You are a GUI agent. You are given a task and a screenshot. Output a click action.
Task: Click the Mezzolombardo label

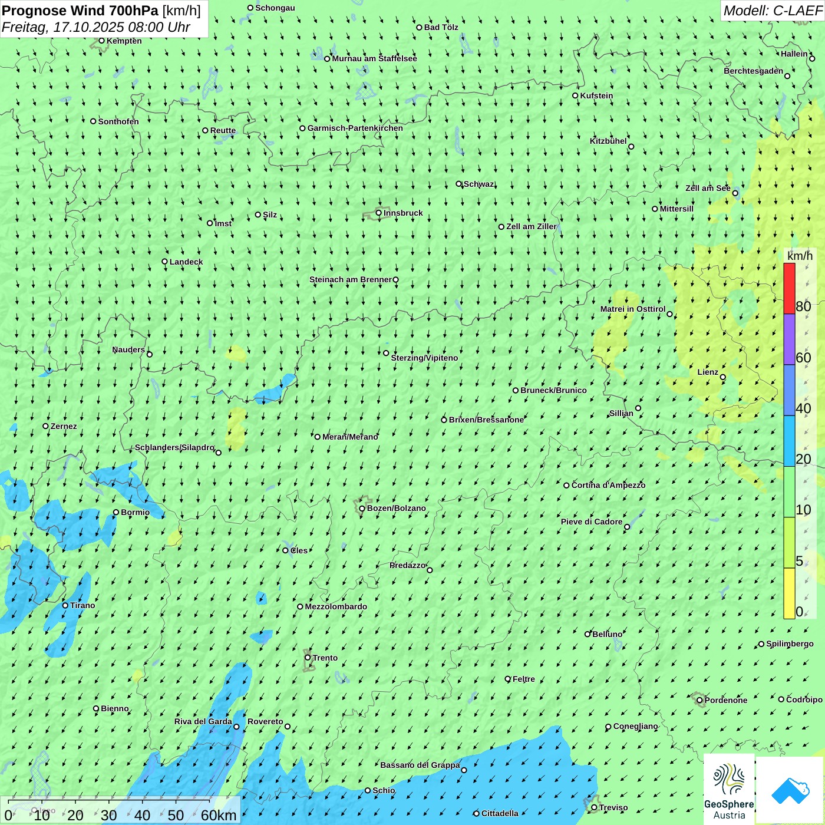pyautogui.click(x=336, y=606)
